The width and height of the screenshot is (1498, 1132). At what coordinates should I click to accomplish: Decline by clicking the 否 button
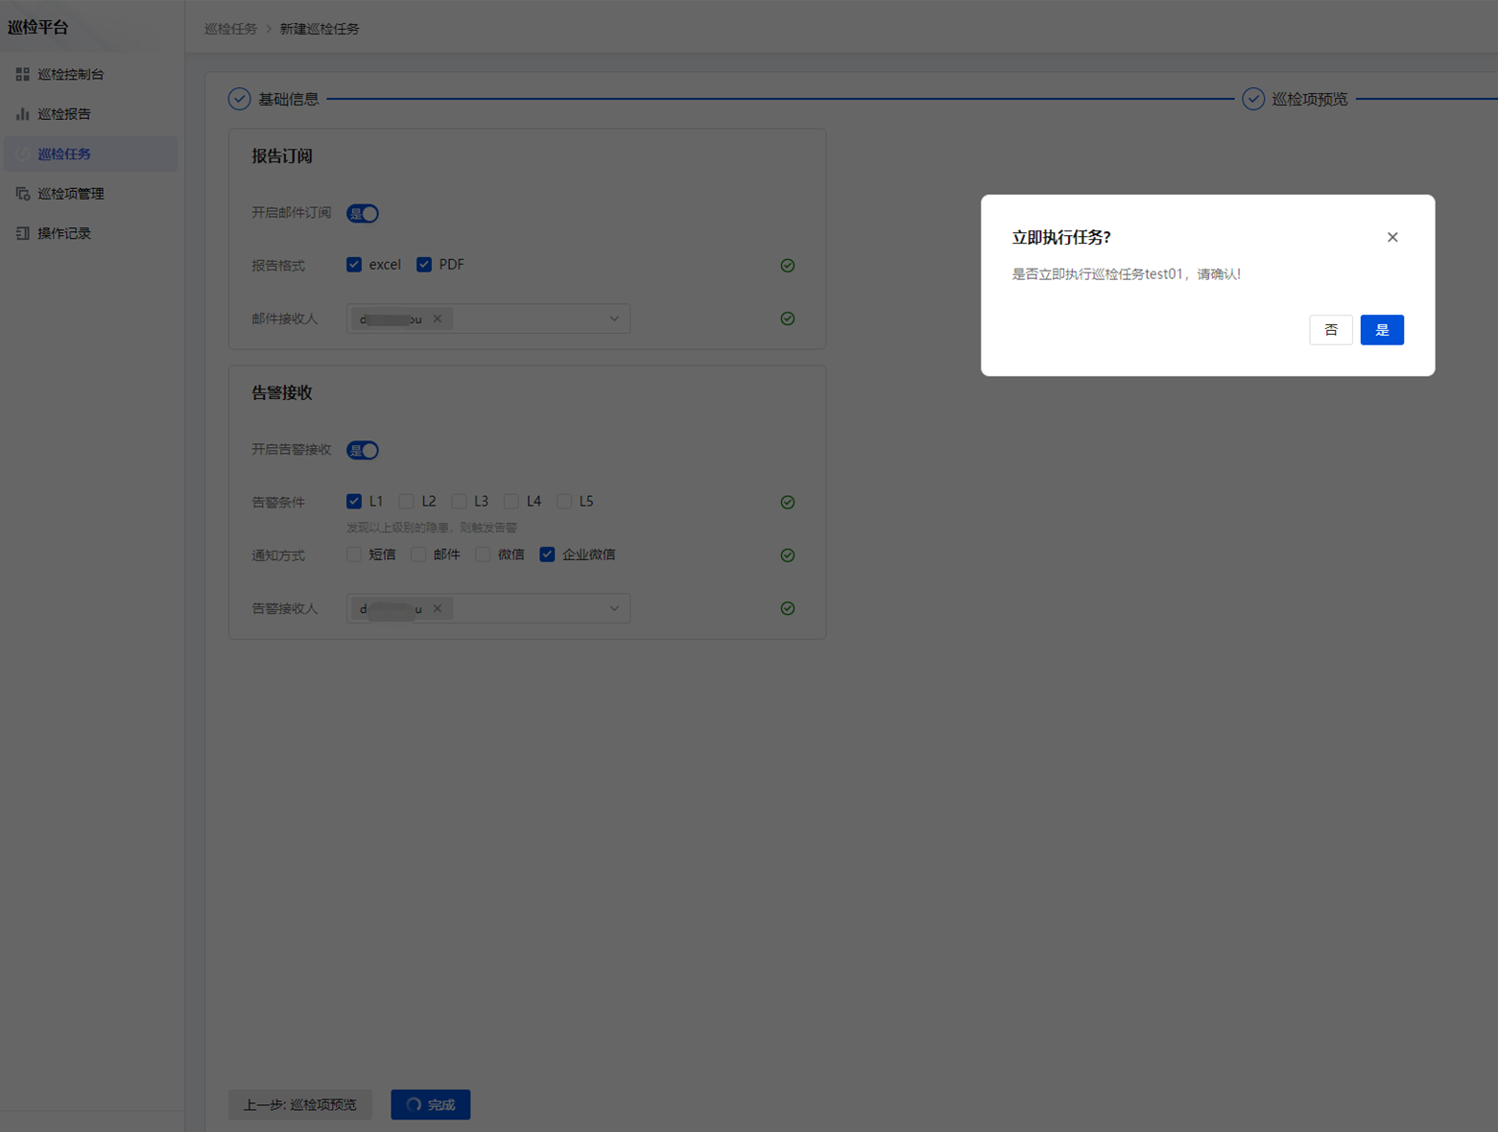[x=1330, y=330]
